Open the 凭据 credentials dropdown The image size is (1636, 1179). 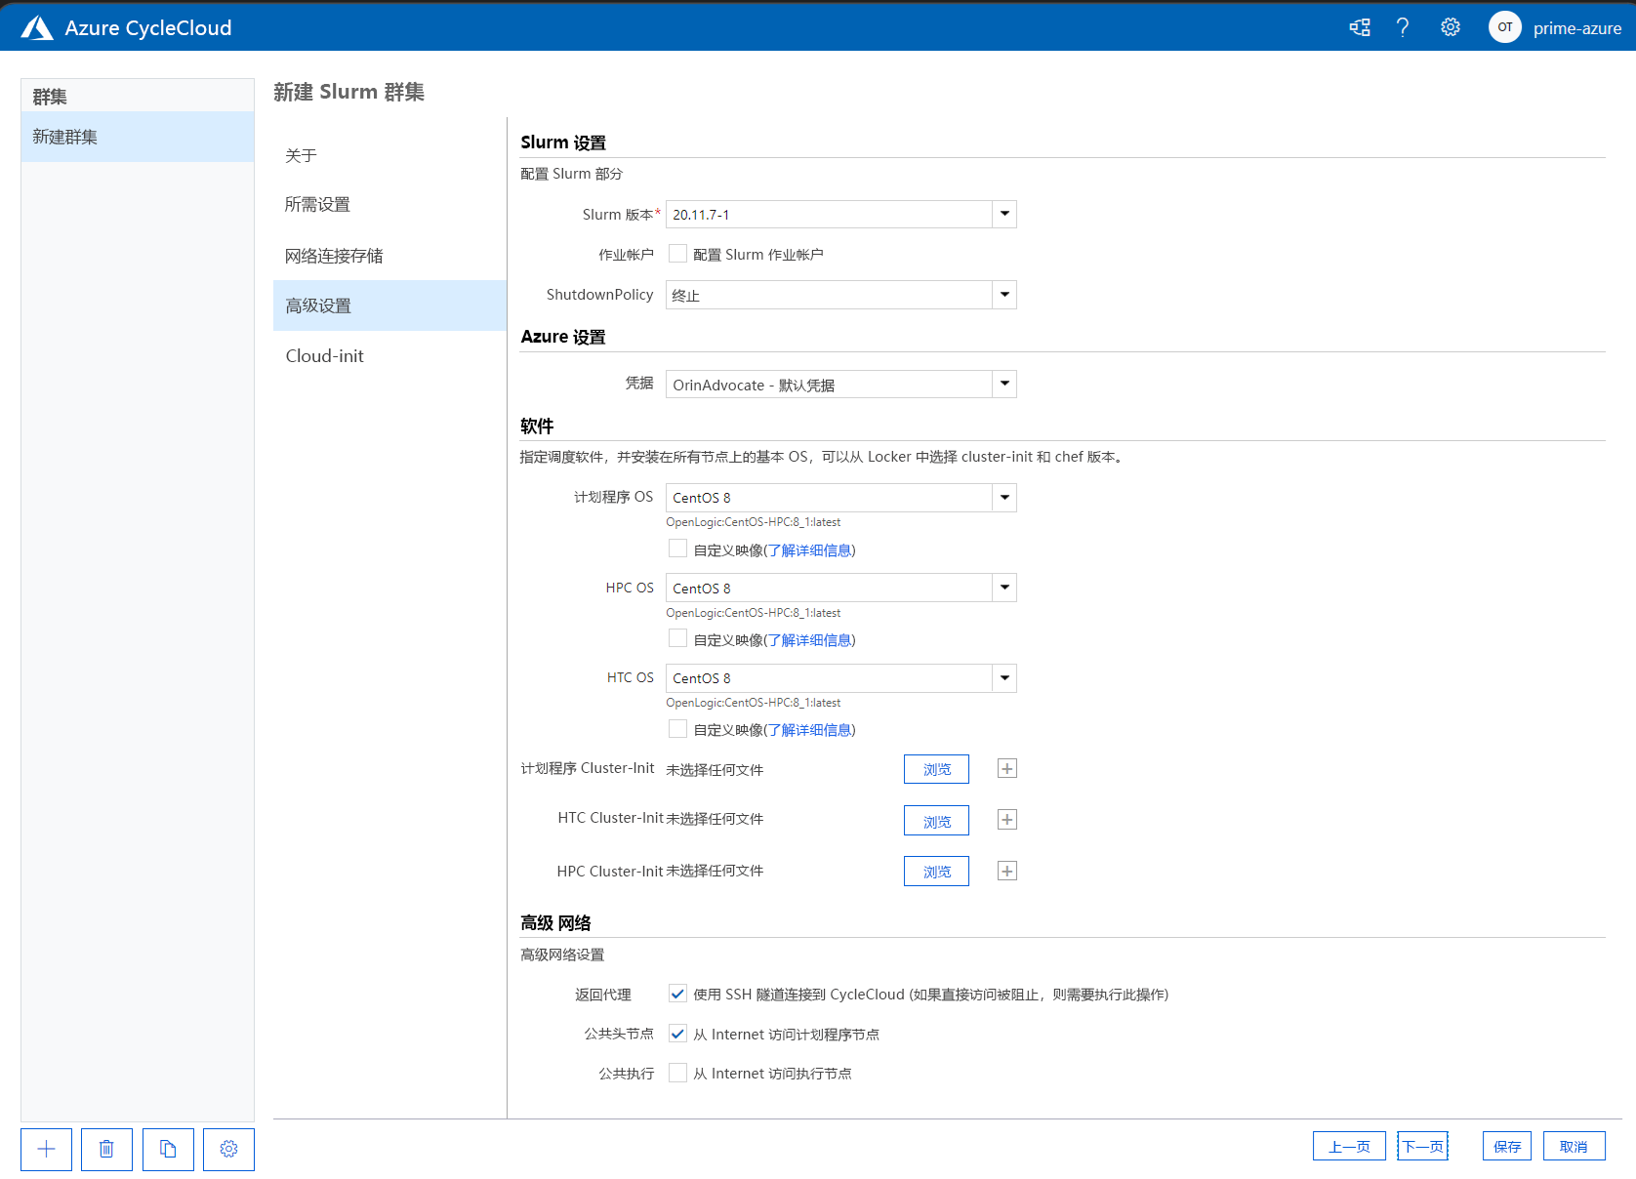[x=1004, y=384]
